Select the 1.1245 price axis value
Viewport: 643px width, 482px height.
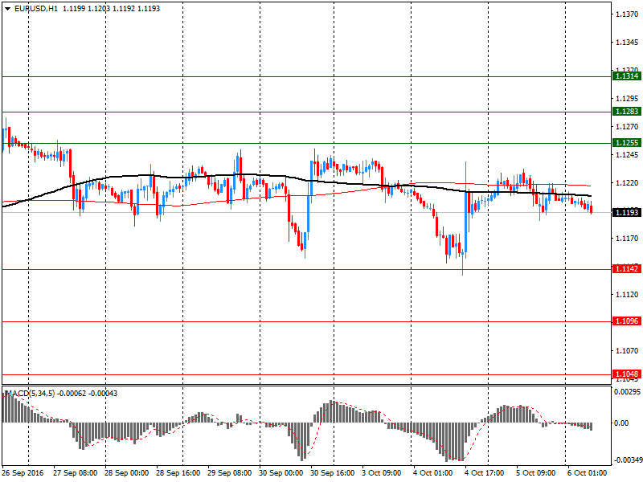point(627,154)
